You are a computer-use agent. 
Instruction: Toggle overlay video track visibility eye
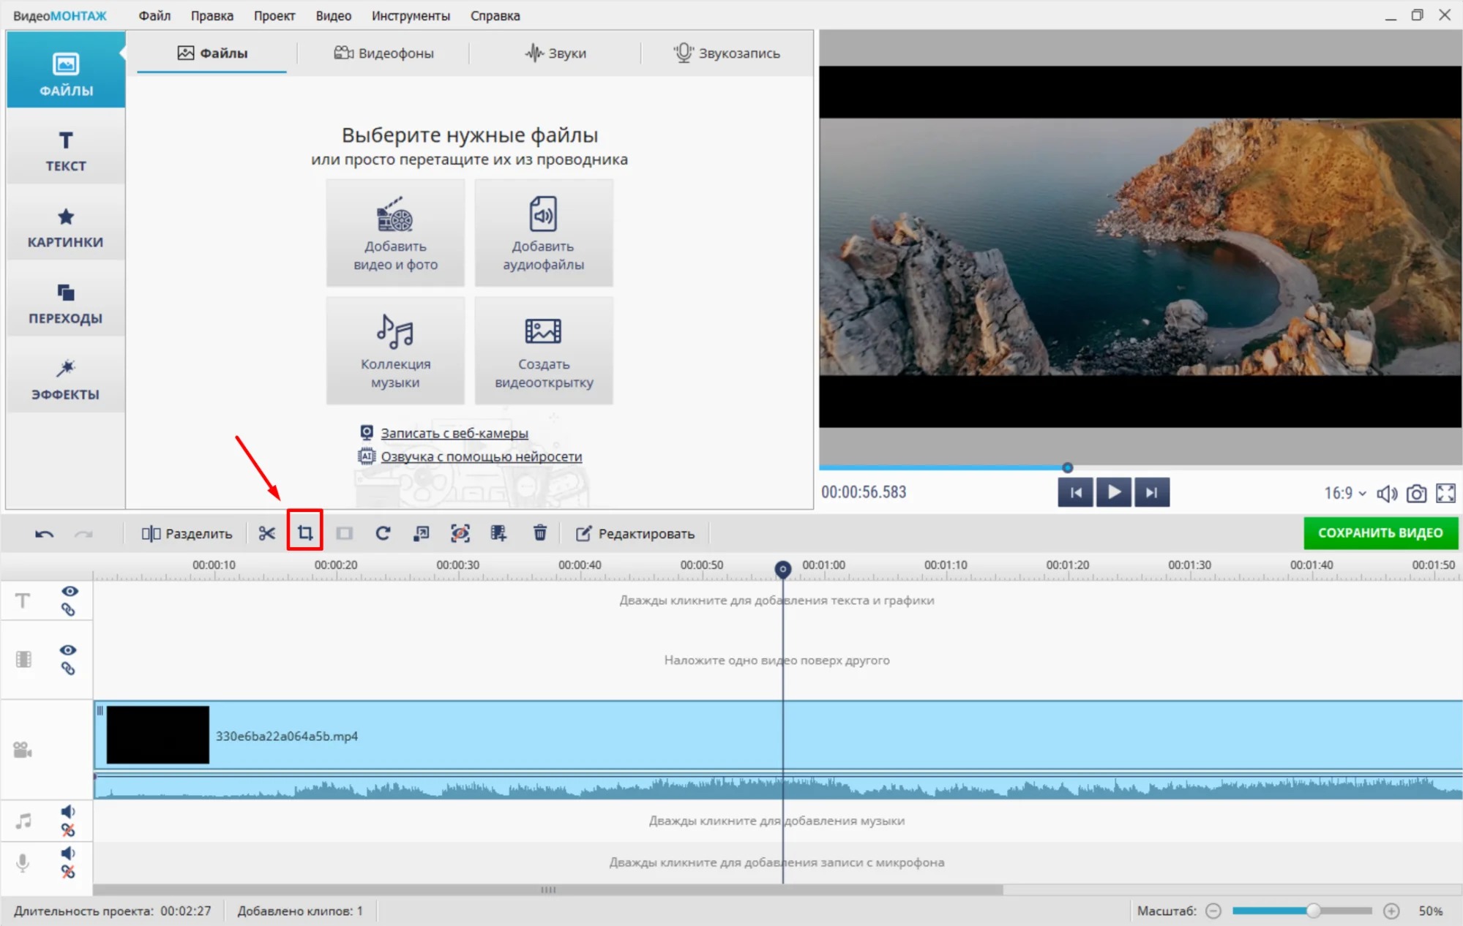coord(68,650)
